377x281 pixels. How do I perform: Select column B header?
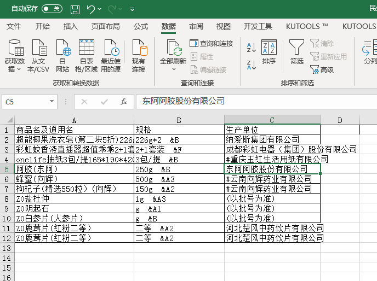[179, 120]
